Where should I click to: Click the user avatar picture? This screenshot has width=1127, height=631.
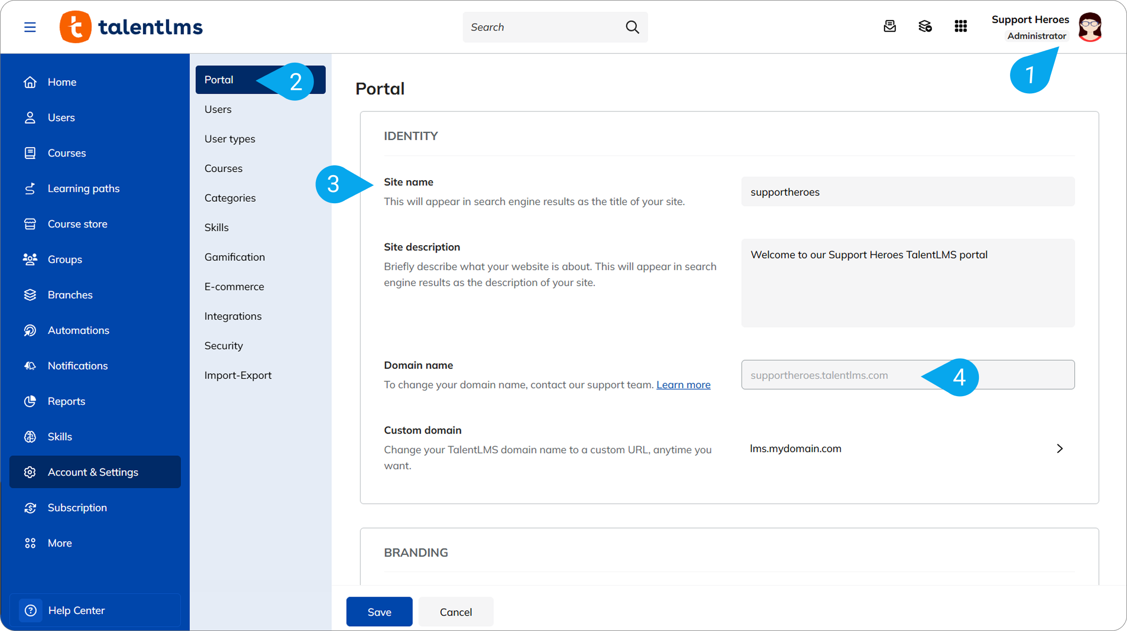pyautogui.click(x=1090, y=27)
